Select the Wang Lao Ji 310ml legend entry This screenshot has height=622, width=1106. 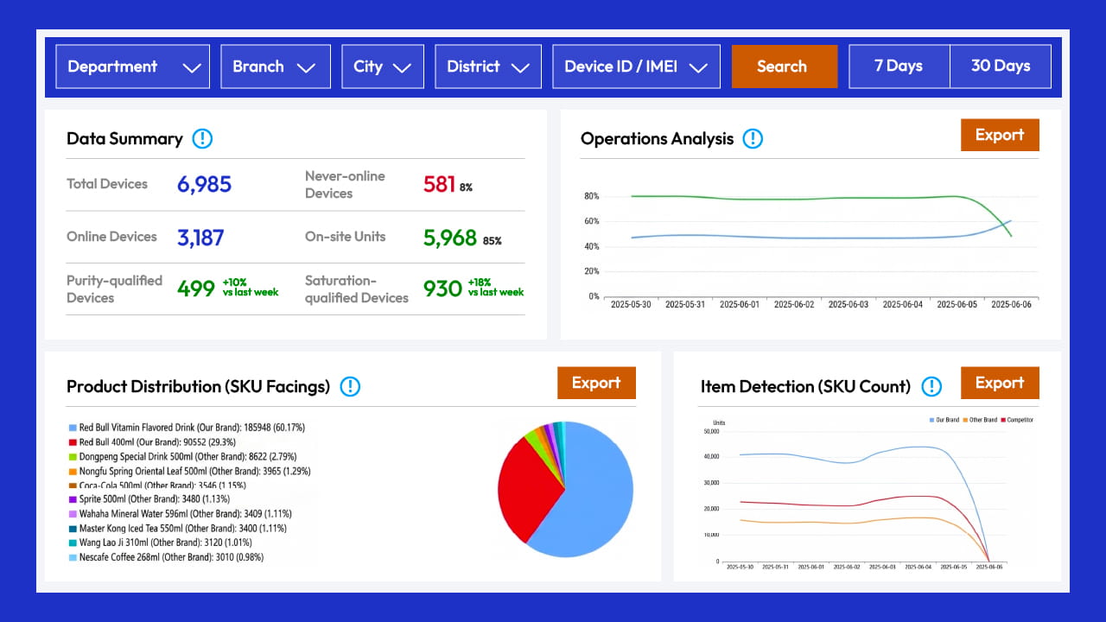click(x=161, y=543)
